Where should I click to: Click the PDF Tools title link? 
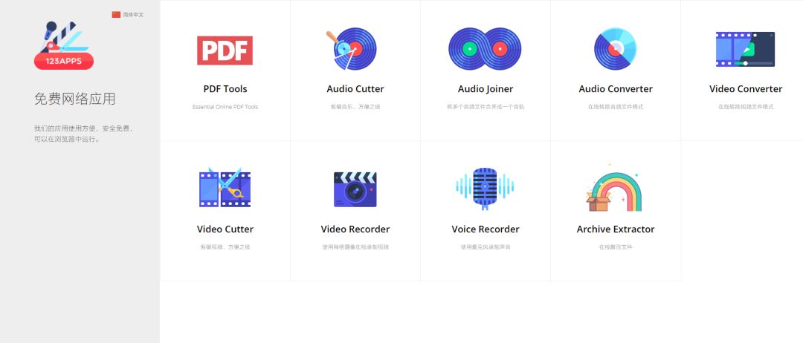(x=225, y=89)
